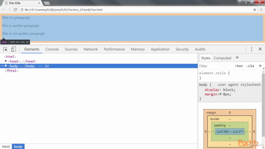Toggle the device toolbar icon

tap(14, 49)
